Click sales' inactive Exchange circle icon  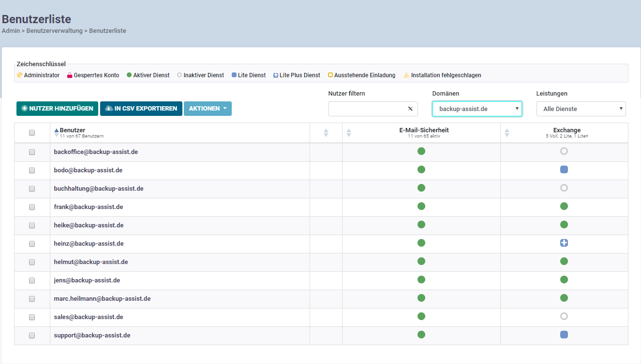[564, 317]
